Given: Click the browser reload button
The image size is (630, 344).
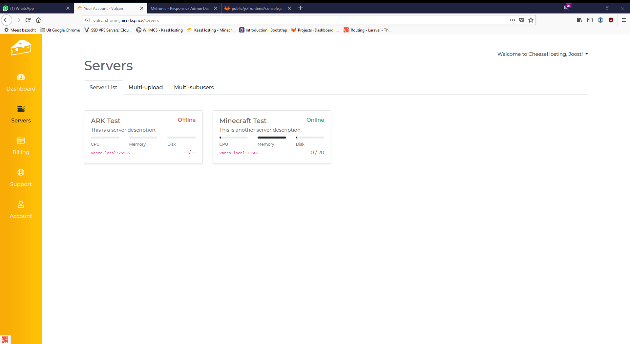Looking at the screenshot, I should point(28,20).
